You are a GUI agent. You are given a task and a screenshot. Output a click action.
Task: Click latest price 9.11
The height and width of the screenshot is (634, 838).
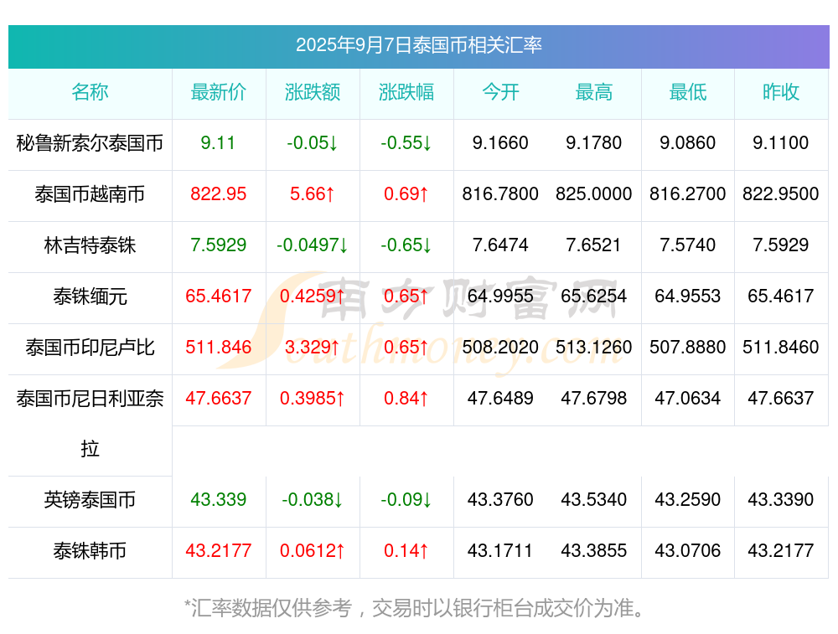pos(218,143)
